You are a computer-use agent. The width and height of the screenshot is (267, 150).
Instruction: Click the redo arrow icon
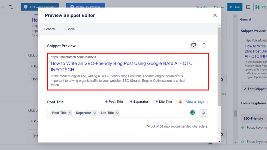tap(3, 7)
